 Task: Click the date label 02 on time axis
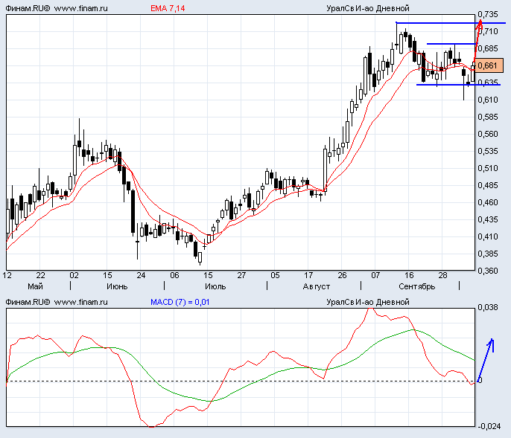click(74, 276)
